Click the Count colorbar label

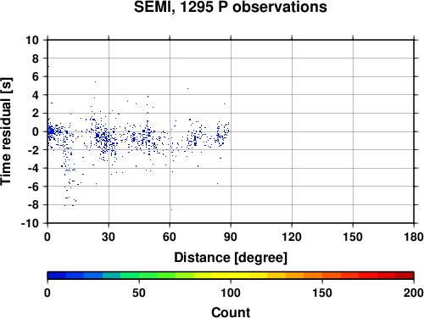click(231, 312)
